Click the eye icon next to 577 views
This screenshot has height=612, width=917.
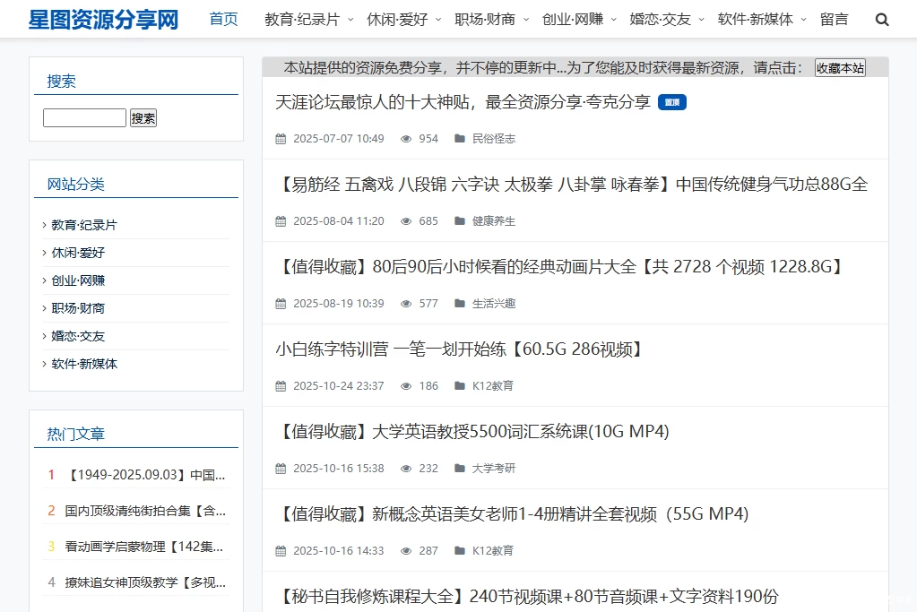405,304
